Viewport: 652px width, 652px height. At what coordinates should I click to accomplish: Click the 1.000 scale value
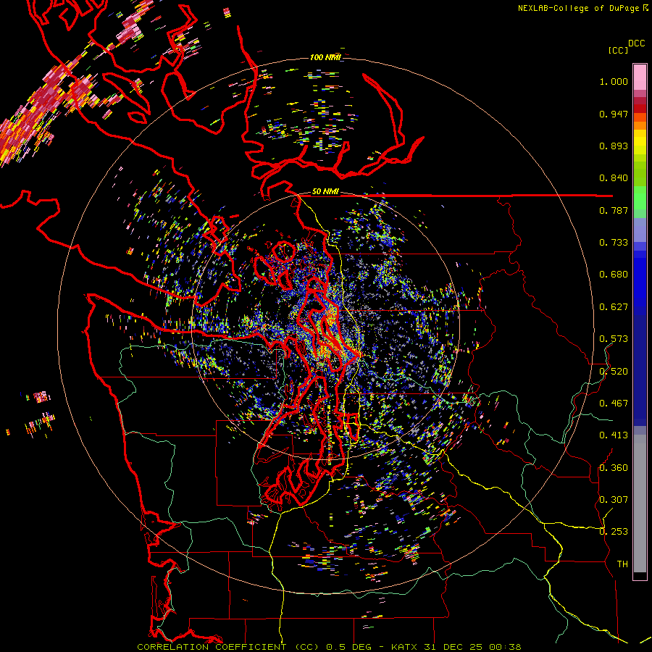[614, 81]
